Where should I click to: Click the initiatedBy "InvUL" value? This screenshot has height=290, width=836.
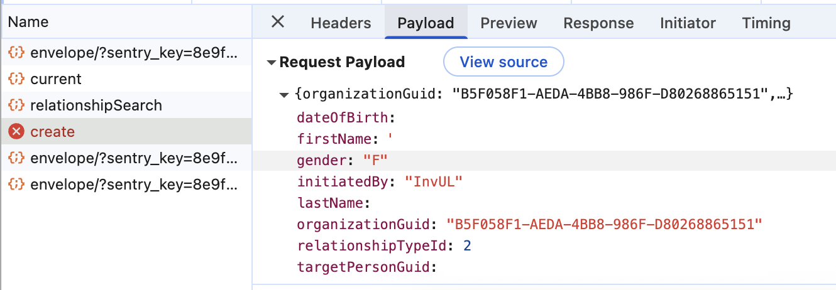pyautogui.click(x=434, y=181)
